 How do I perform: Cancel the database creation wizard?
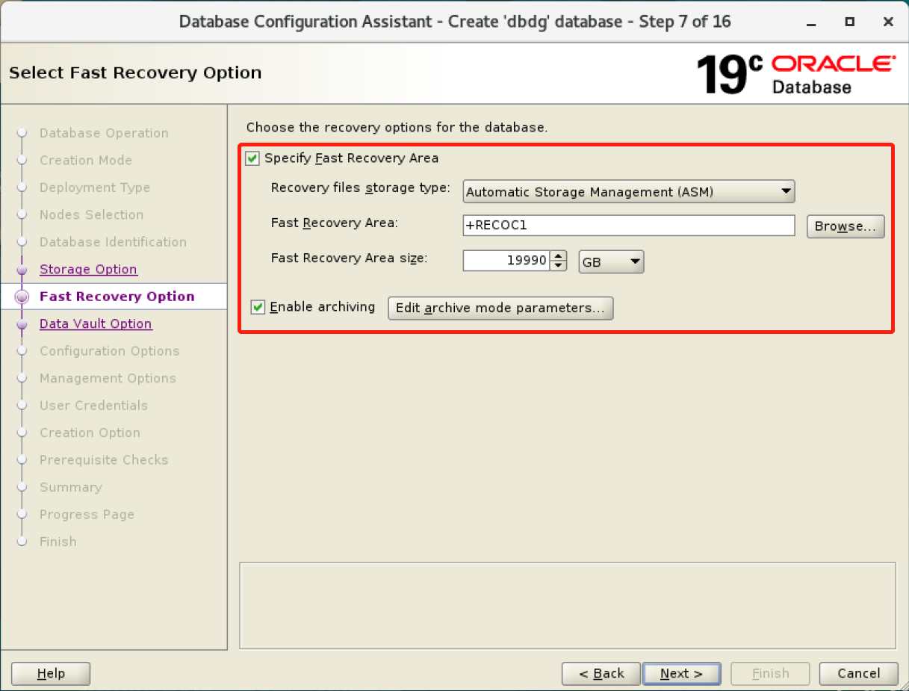click(x=858, y=674)
